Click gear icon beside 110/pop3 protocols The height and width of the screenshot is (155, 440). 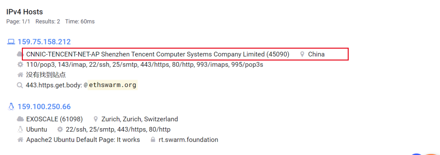[x=20, y=64]
